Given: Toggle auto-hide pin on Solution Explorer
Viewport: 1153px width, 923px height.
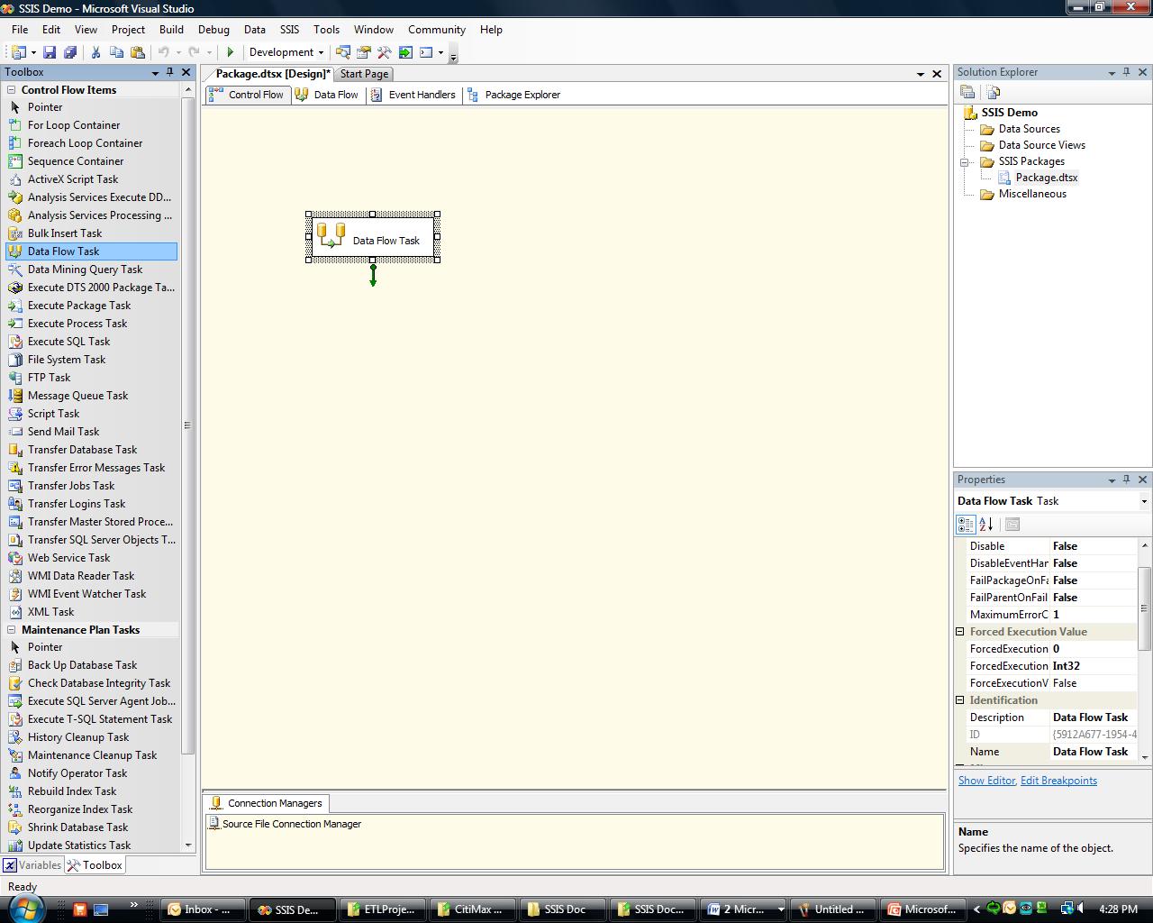Looking at the screenshot, I should click(1126, 72).
